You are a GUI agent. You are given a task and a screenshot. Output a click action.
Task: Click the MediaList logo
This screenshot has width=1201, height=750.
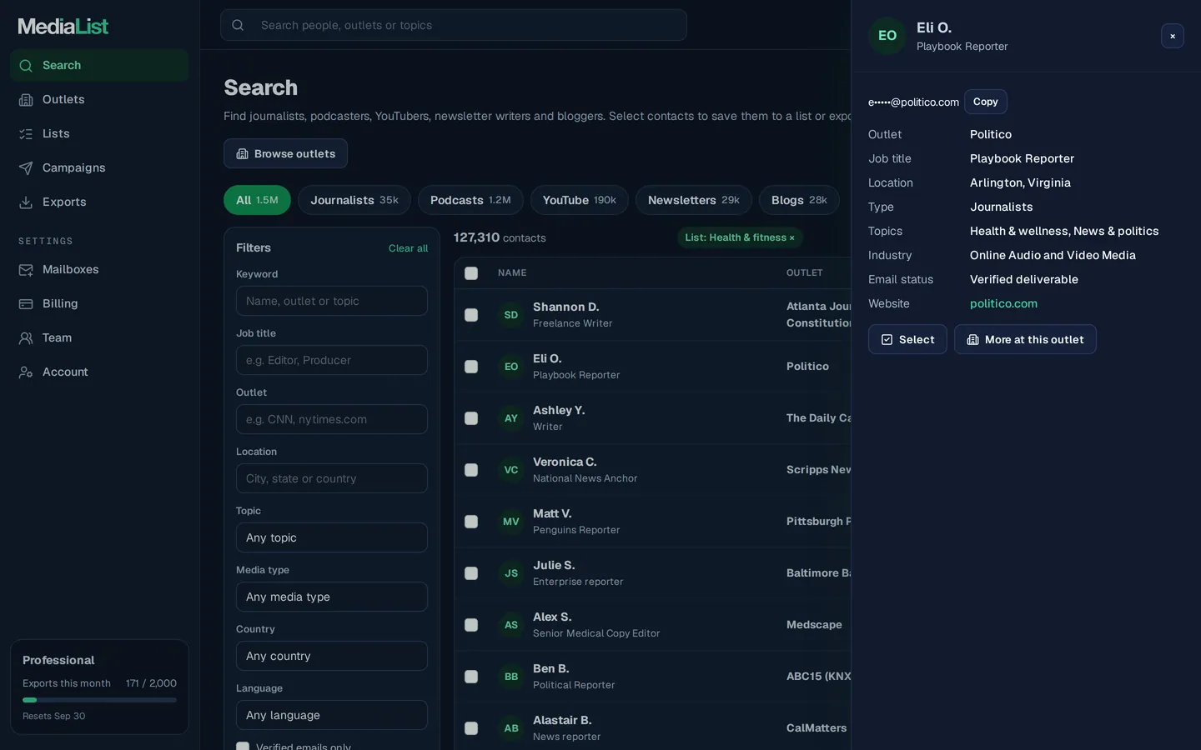63,27
